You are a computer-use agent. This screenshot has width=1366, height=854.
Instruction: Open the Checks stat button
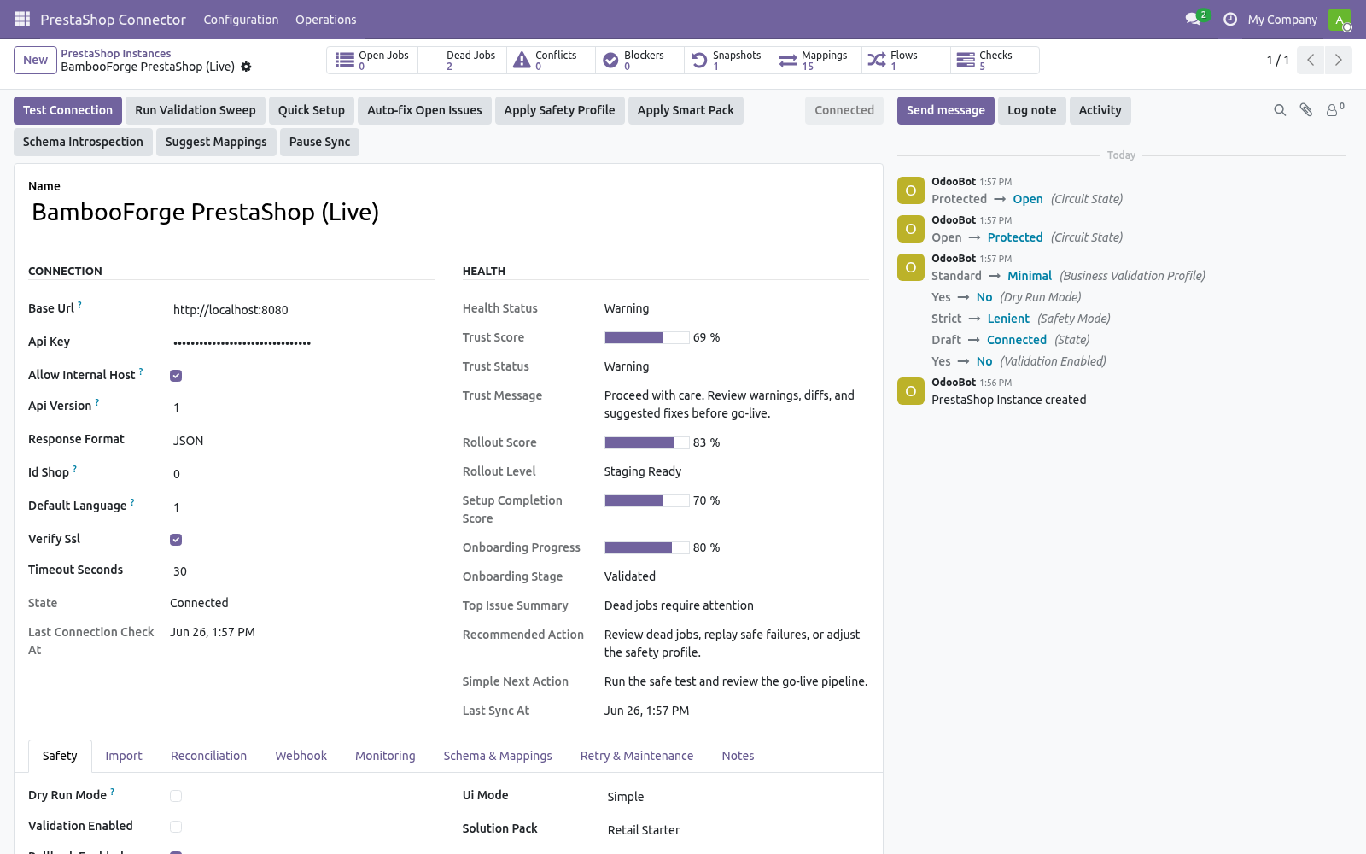tap(995, 60)
